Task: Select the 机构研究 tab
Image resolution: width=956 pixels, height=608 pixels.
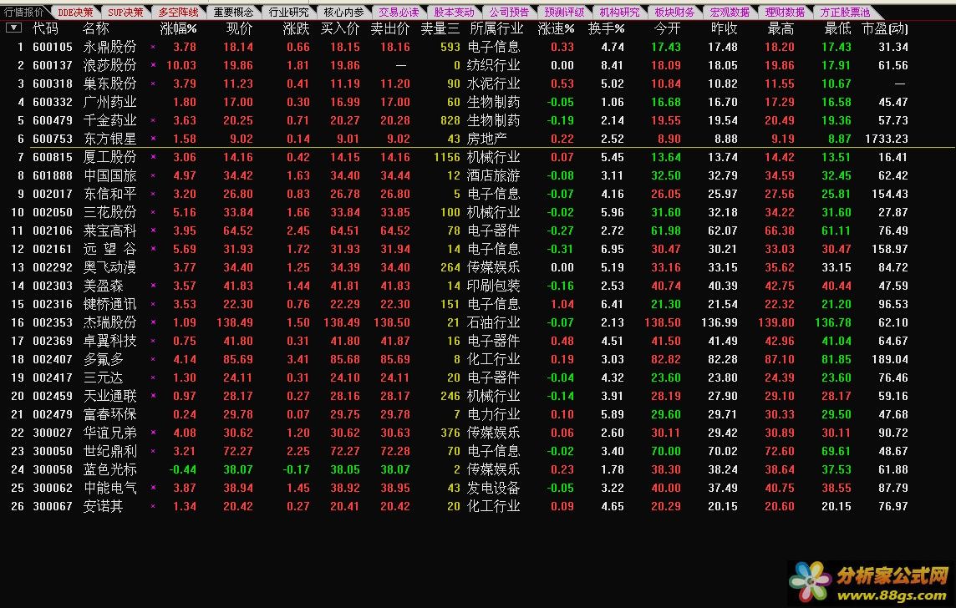Action: click(x=620, y=13)
